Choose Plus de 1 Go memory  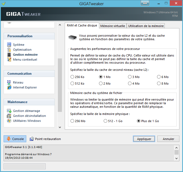[148, 121]
